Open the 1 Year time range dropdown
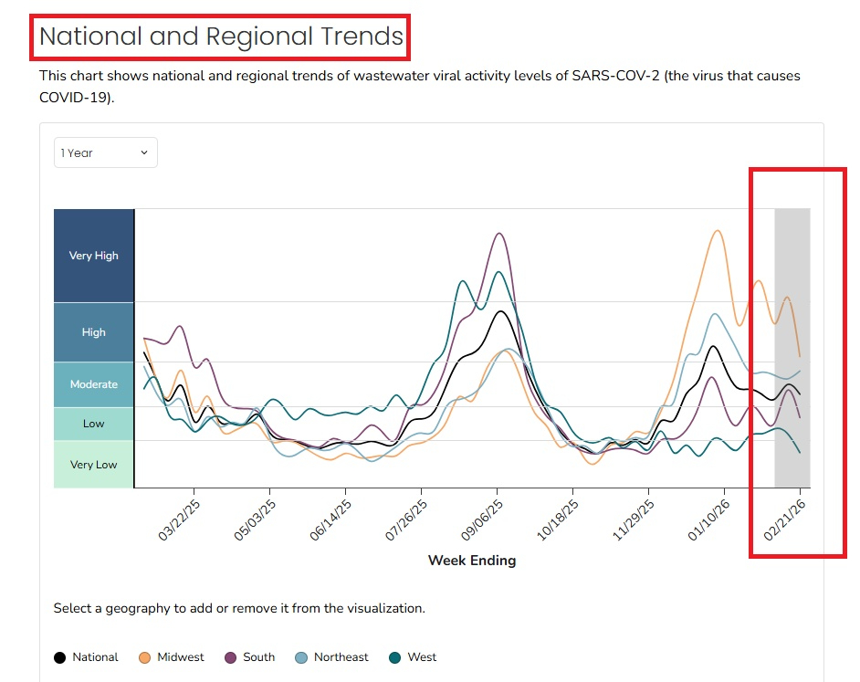The image size is (860, 682). tap(105, 152)
